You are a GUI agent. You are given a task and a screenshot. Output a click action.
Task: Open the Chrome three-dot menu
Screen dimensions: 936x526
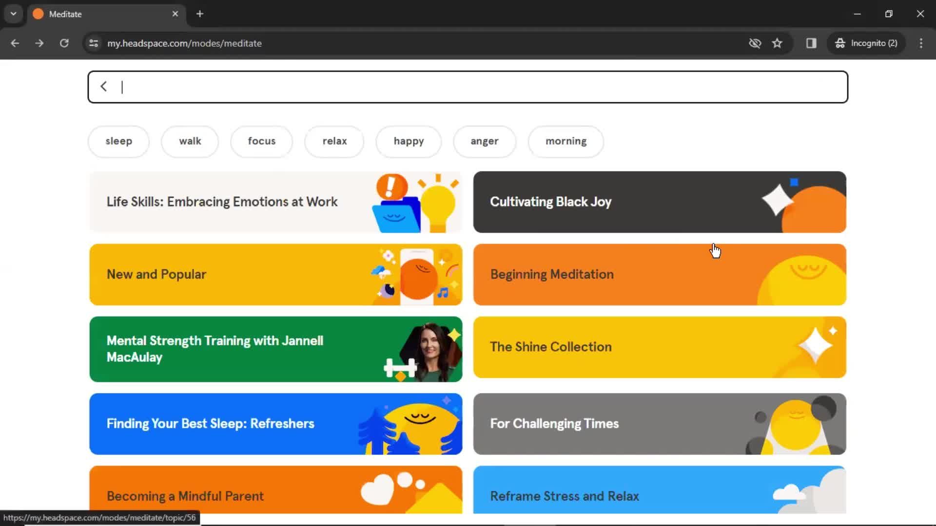[921, 43]
